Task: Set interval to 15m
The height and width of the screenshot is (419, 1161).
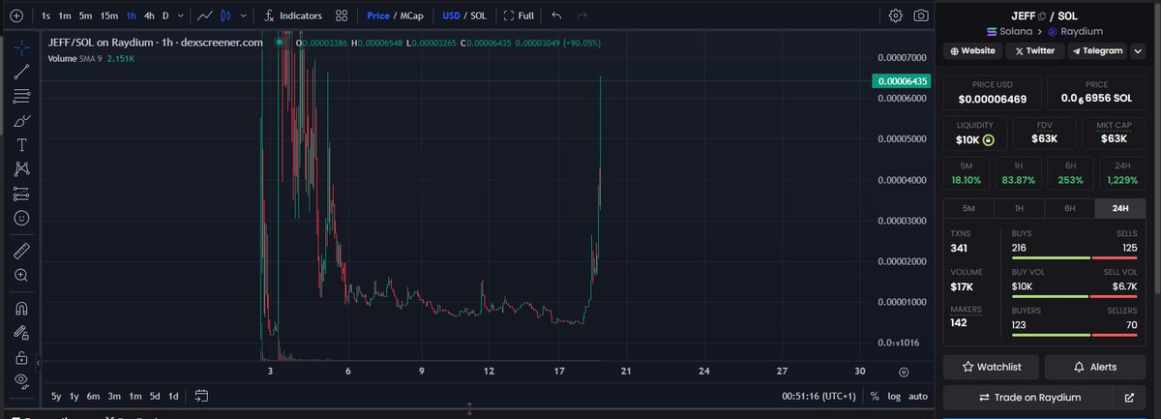Action: [x=108, y=15]
